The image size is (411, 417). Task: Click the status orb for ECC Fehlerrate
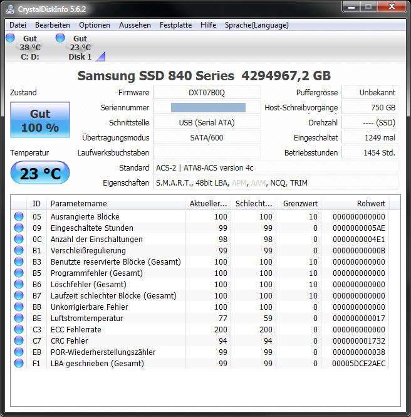pyautogui.click(x=19, y=329)
